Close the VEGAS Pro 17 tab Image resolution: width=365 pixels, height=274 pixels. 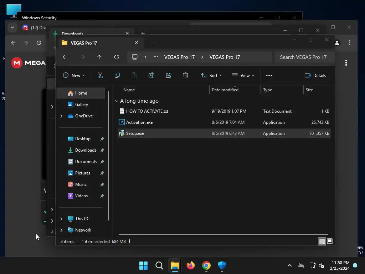pos(137,43)
